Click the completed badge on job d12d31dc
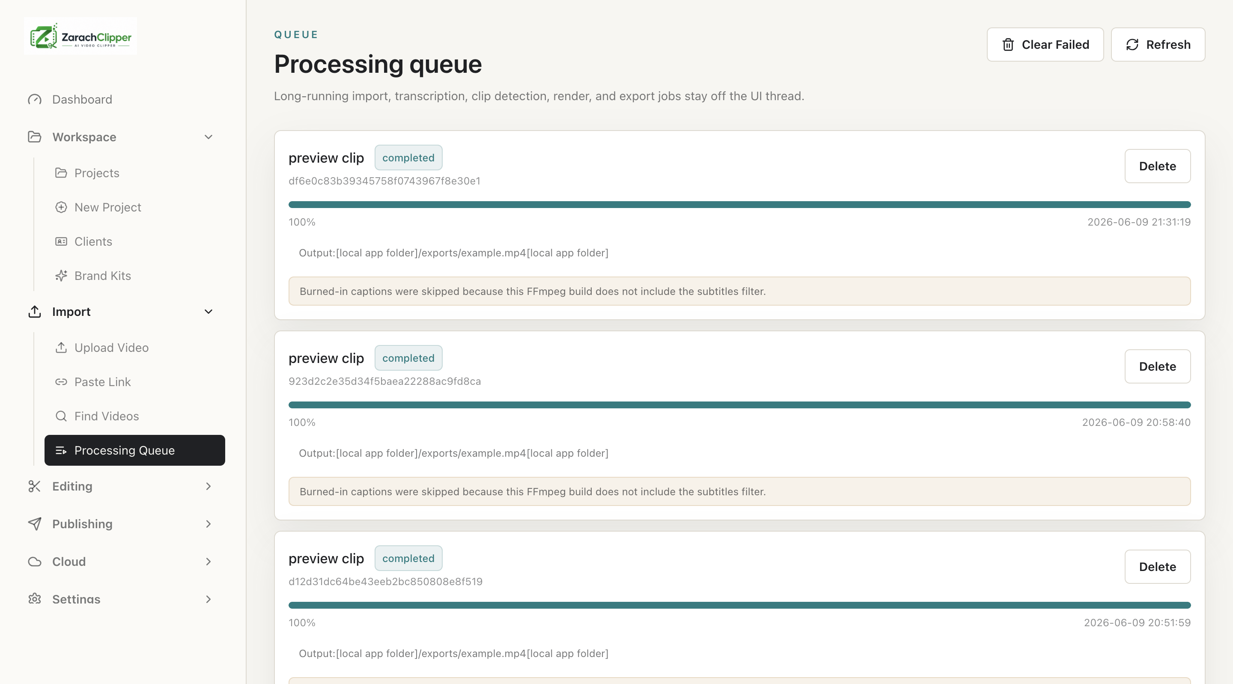Screen dimensions: 1233x684 [x=408, y=558]
